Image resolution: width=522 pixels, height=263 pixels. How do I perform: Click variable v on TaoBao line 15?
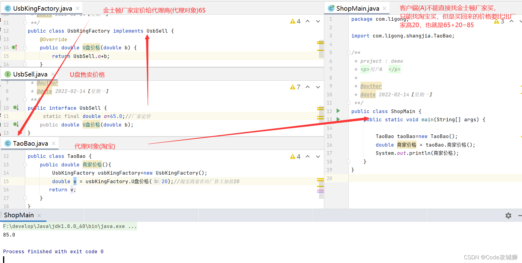(75, 181)
